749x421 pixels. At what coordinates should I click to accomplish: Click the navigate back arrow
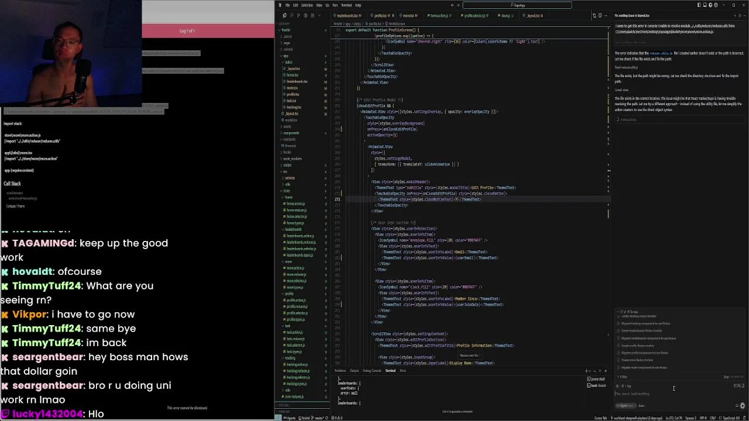452,5
